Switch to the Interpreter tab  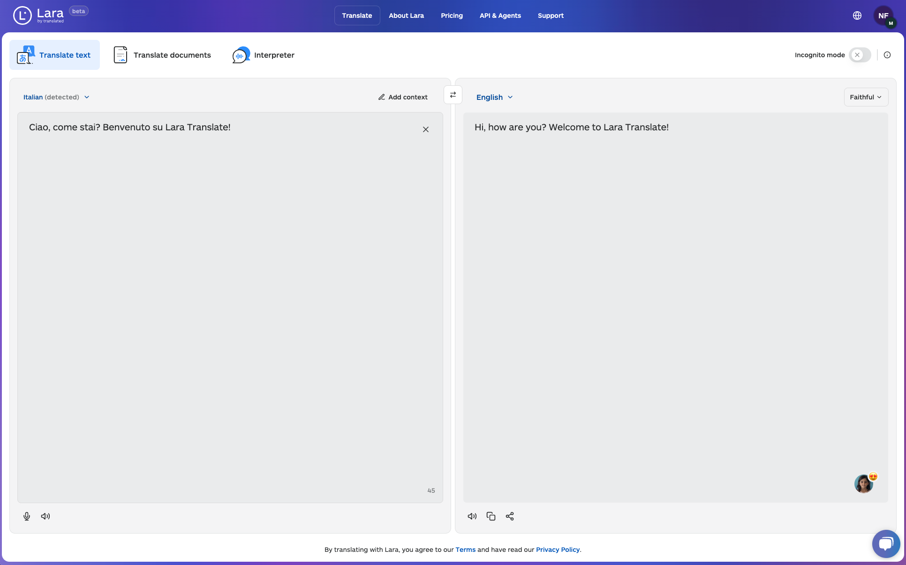tap(264, 55)
